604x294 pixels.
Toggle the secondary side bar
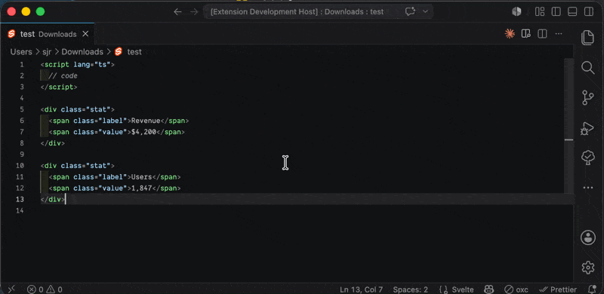589,11
